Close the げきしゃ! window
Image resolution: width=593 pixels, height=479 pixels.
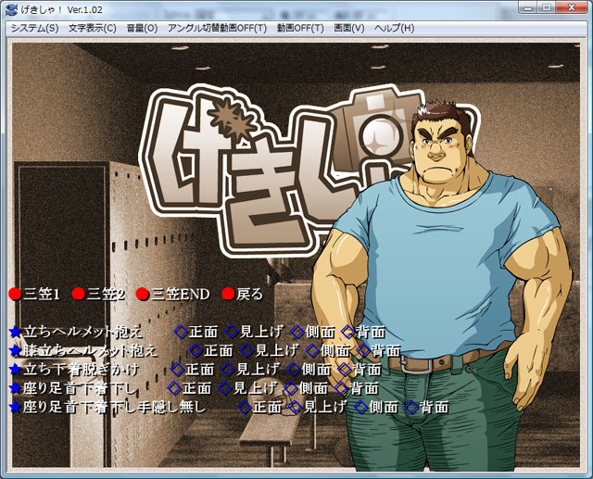[572, 7]
